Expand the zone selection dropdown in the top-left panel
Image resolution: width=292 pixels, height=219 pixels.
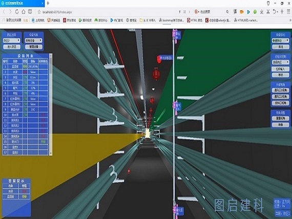coord(12,40)
